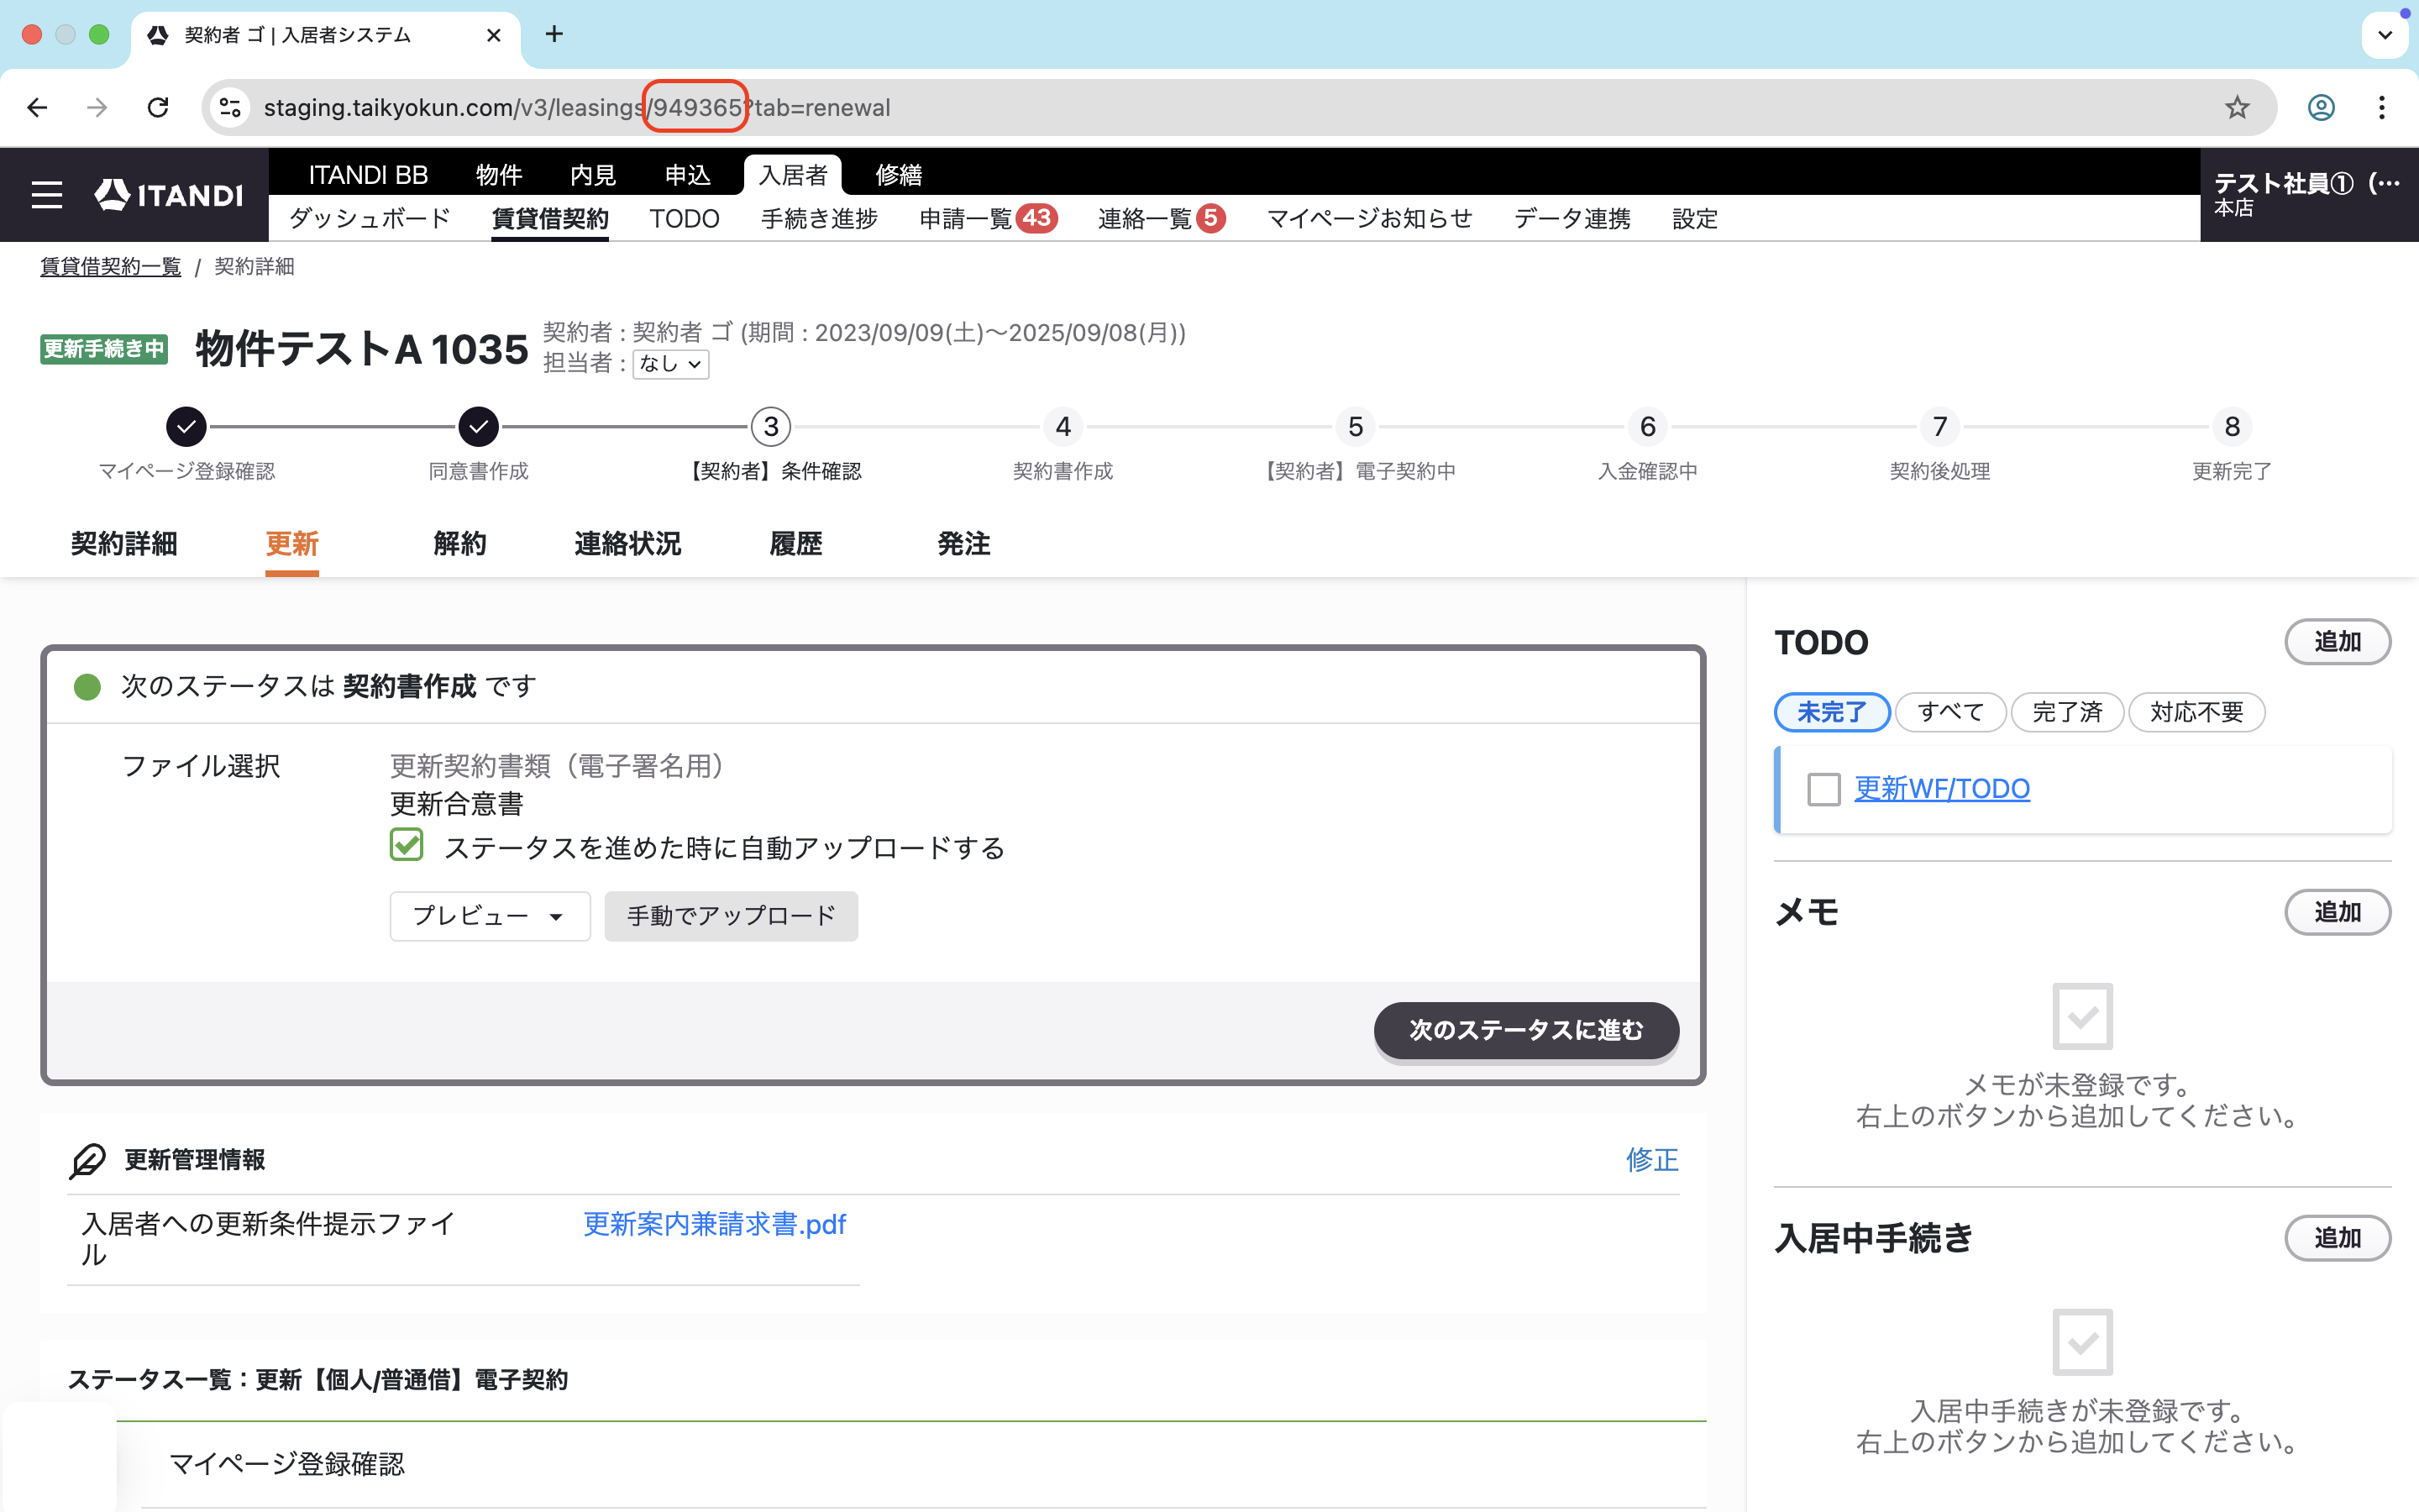Reload the current page
Image resolution: width=2419 pixels, height=1512 pixels.
158,108
